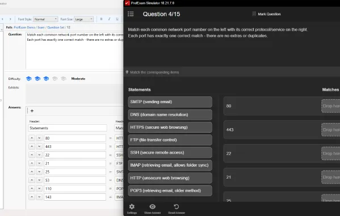340x216 pixels.
Task: Move the 143 row down
Action: 39,197
